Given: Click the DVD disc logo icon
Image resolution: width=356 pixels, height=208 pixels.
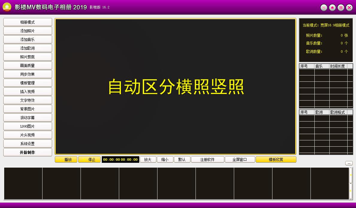Looking at the screenshot, I should pyautogui.click(x=7, y=7).
